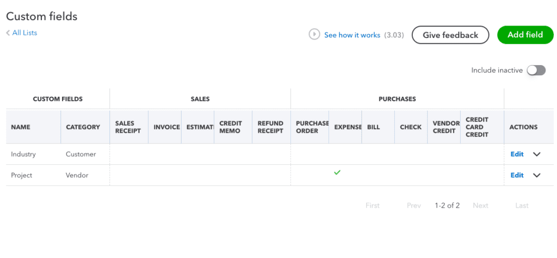Click the Last pagination link
The width and height of the screenshot is (557, 258).
coord(522,205)
